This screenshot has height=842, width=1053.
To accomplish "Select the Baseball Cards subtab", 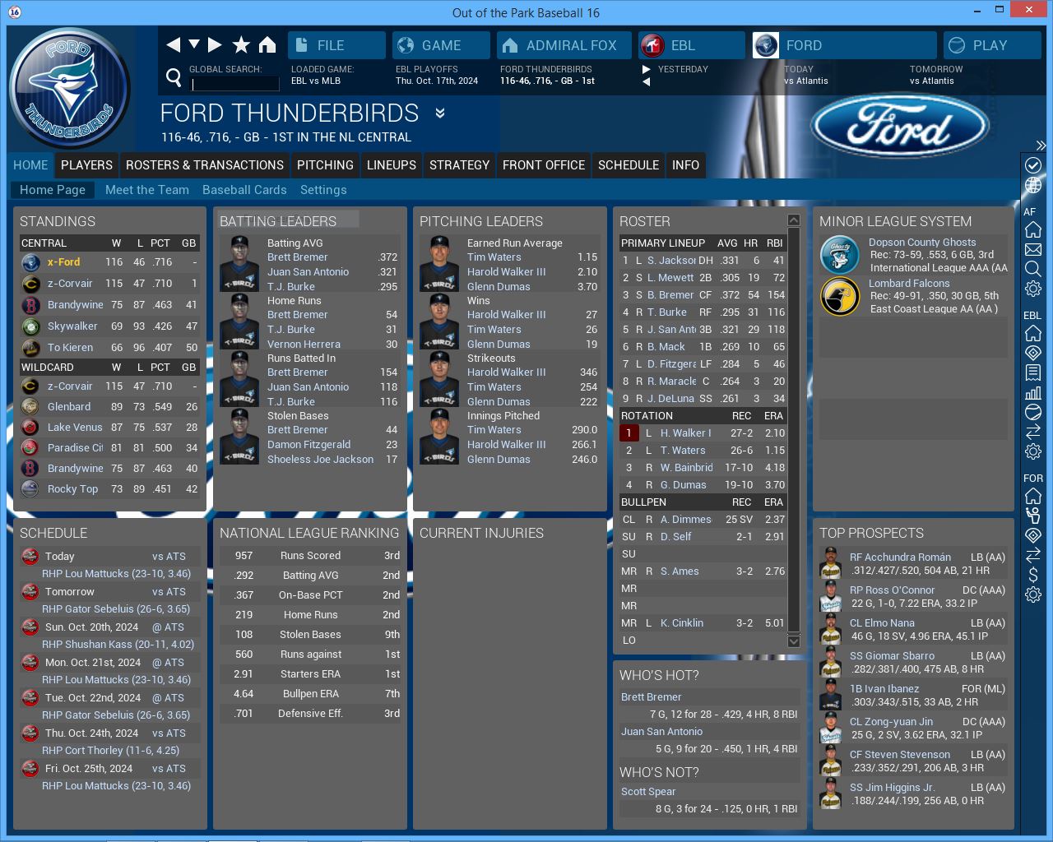I will pos(244,190).
